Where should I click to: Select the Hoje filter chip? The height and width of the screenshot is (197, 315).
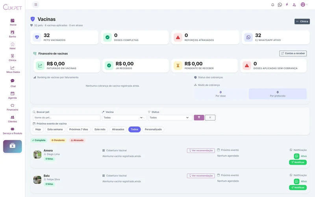tap(38, 129)
